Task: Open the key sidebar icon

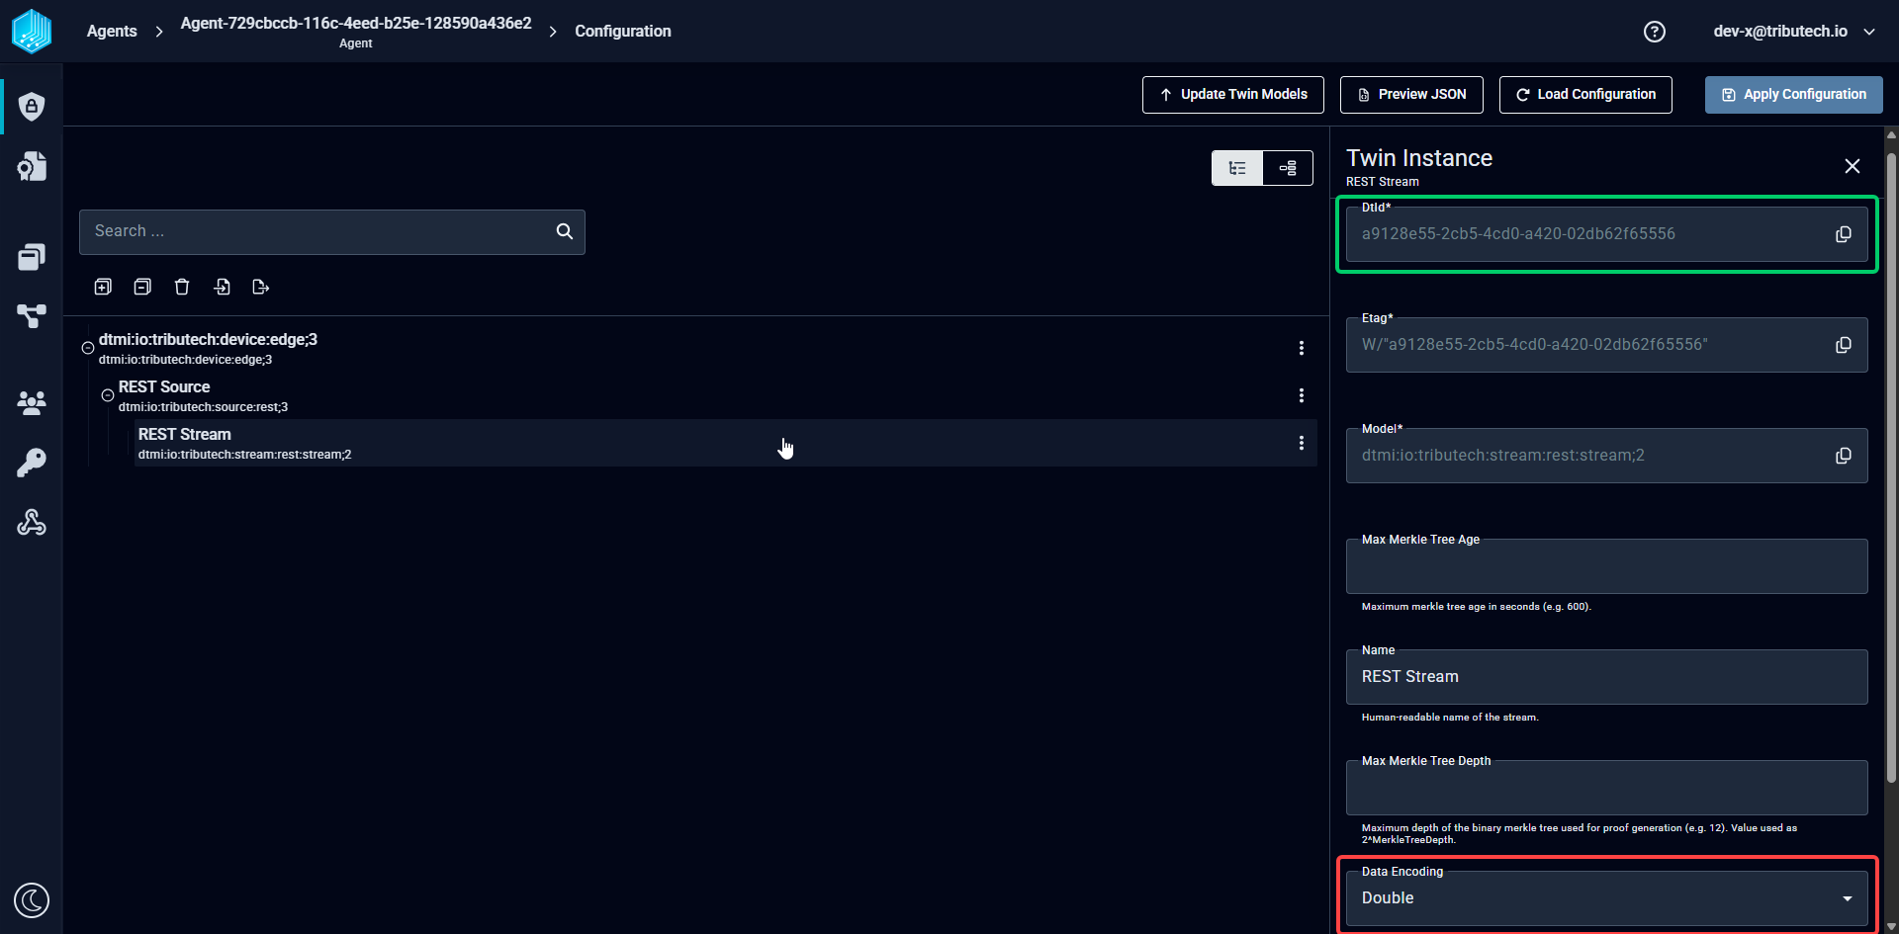Action: tap(32, 463)
